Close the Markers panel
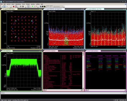The image size is (127, 101). [x=125, y=93]
